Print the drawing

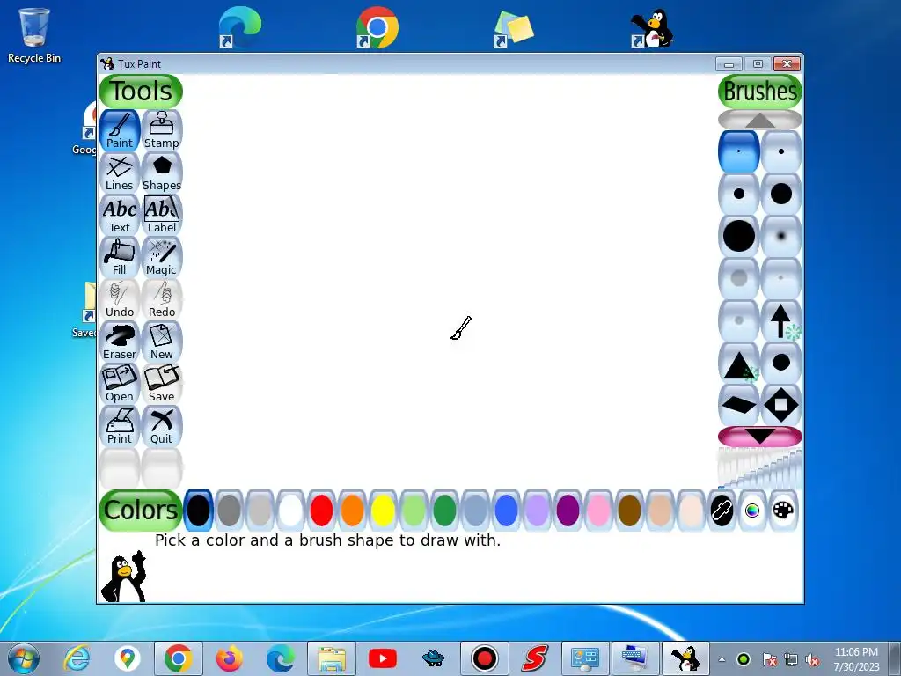pos(120,427)
